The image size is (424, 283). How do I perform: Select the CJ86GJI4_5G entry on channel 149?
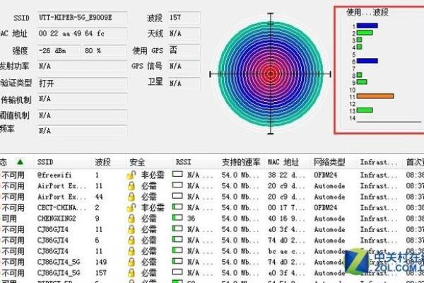coord(59,262)
